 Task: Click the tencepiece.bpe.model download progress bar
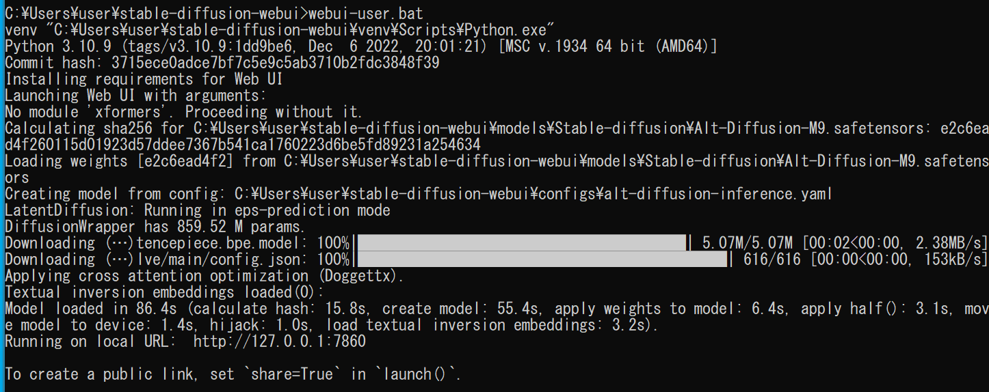[521, 242]
